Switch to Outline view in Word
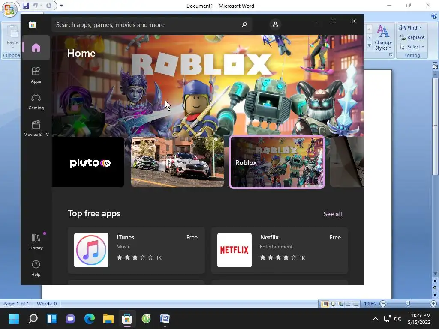The image size is (439, 329). pyautogui.click(x=348, y=304)
